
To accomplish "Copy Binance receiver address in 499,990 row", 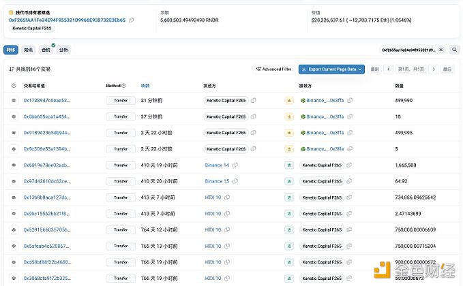I will [350, 101].
